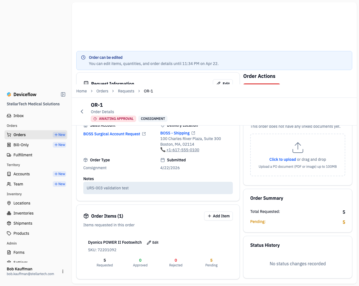Viewport: 359px width, 286px height.
Task: Click the Notes text field
Action: (158, 188)
